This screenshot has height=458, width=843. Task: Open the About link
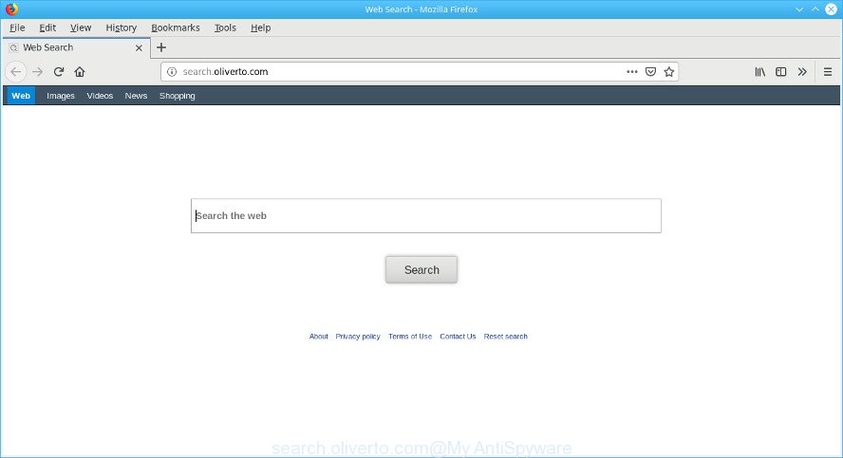[x=318, y=336]
